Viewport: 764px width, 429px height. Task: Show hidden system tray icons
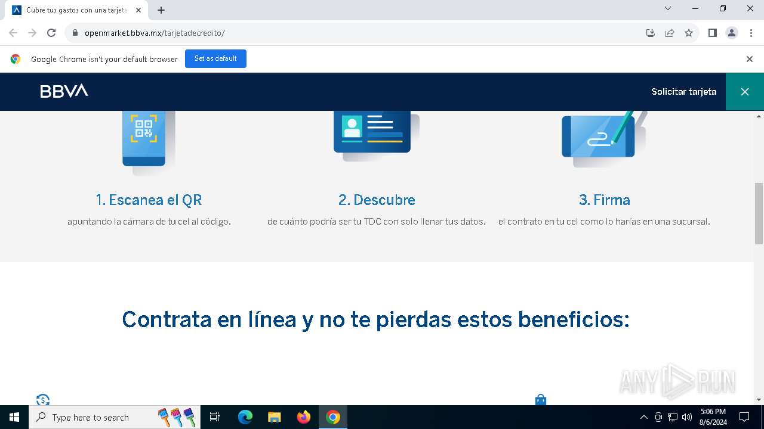click(643, 417)
